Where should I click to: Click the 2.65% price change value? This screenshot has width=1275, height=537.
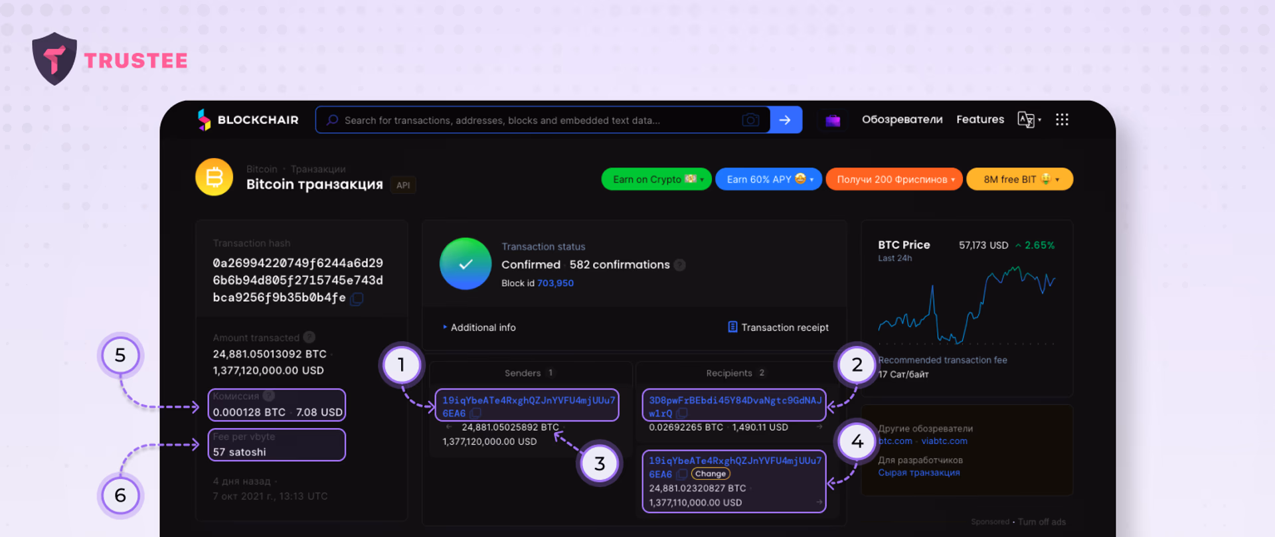(1039, 246)
